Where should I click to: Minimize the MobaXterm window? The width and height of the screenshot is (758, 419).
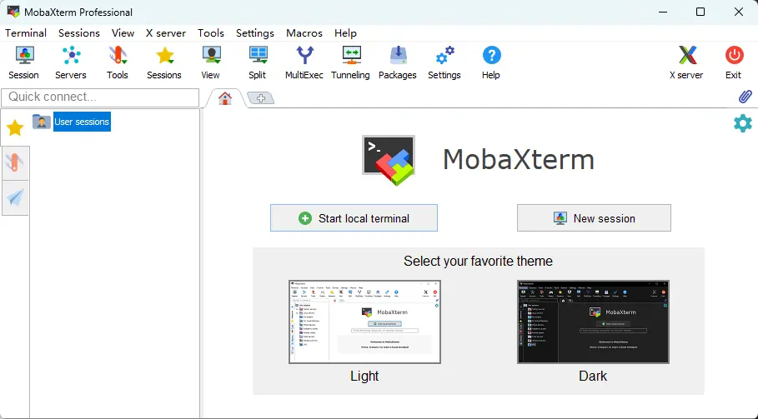pos(663,12)
